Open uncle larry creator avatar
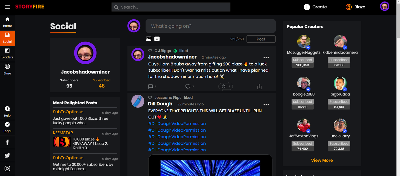 tap(340, 125)
